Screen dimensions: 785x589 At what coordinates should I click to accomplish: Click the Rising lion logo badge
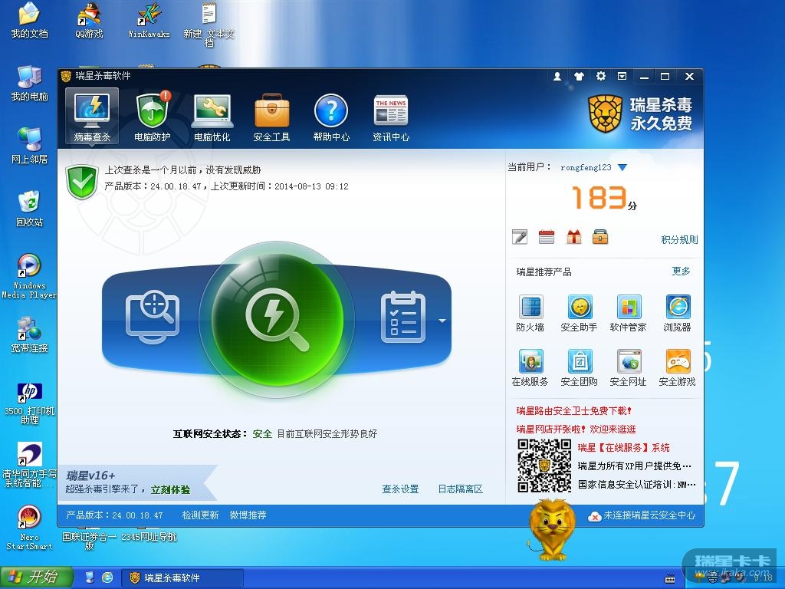605,114
